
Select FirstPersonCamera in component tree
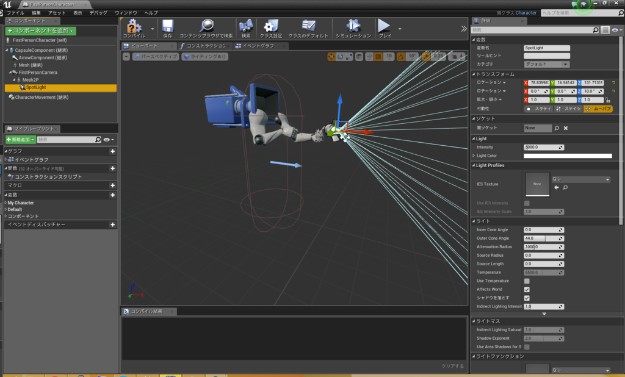tap(38, 73)
